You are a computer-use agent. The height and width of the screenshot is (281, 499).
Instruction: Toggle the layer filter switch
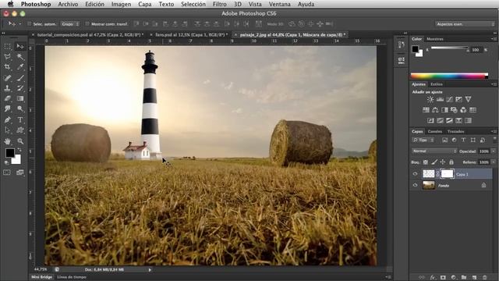point(494,140)
